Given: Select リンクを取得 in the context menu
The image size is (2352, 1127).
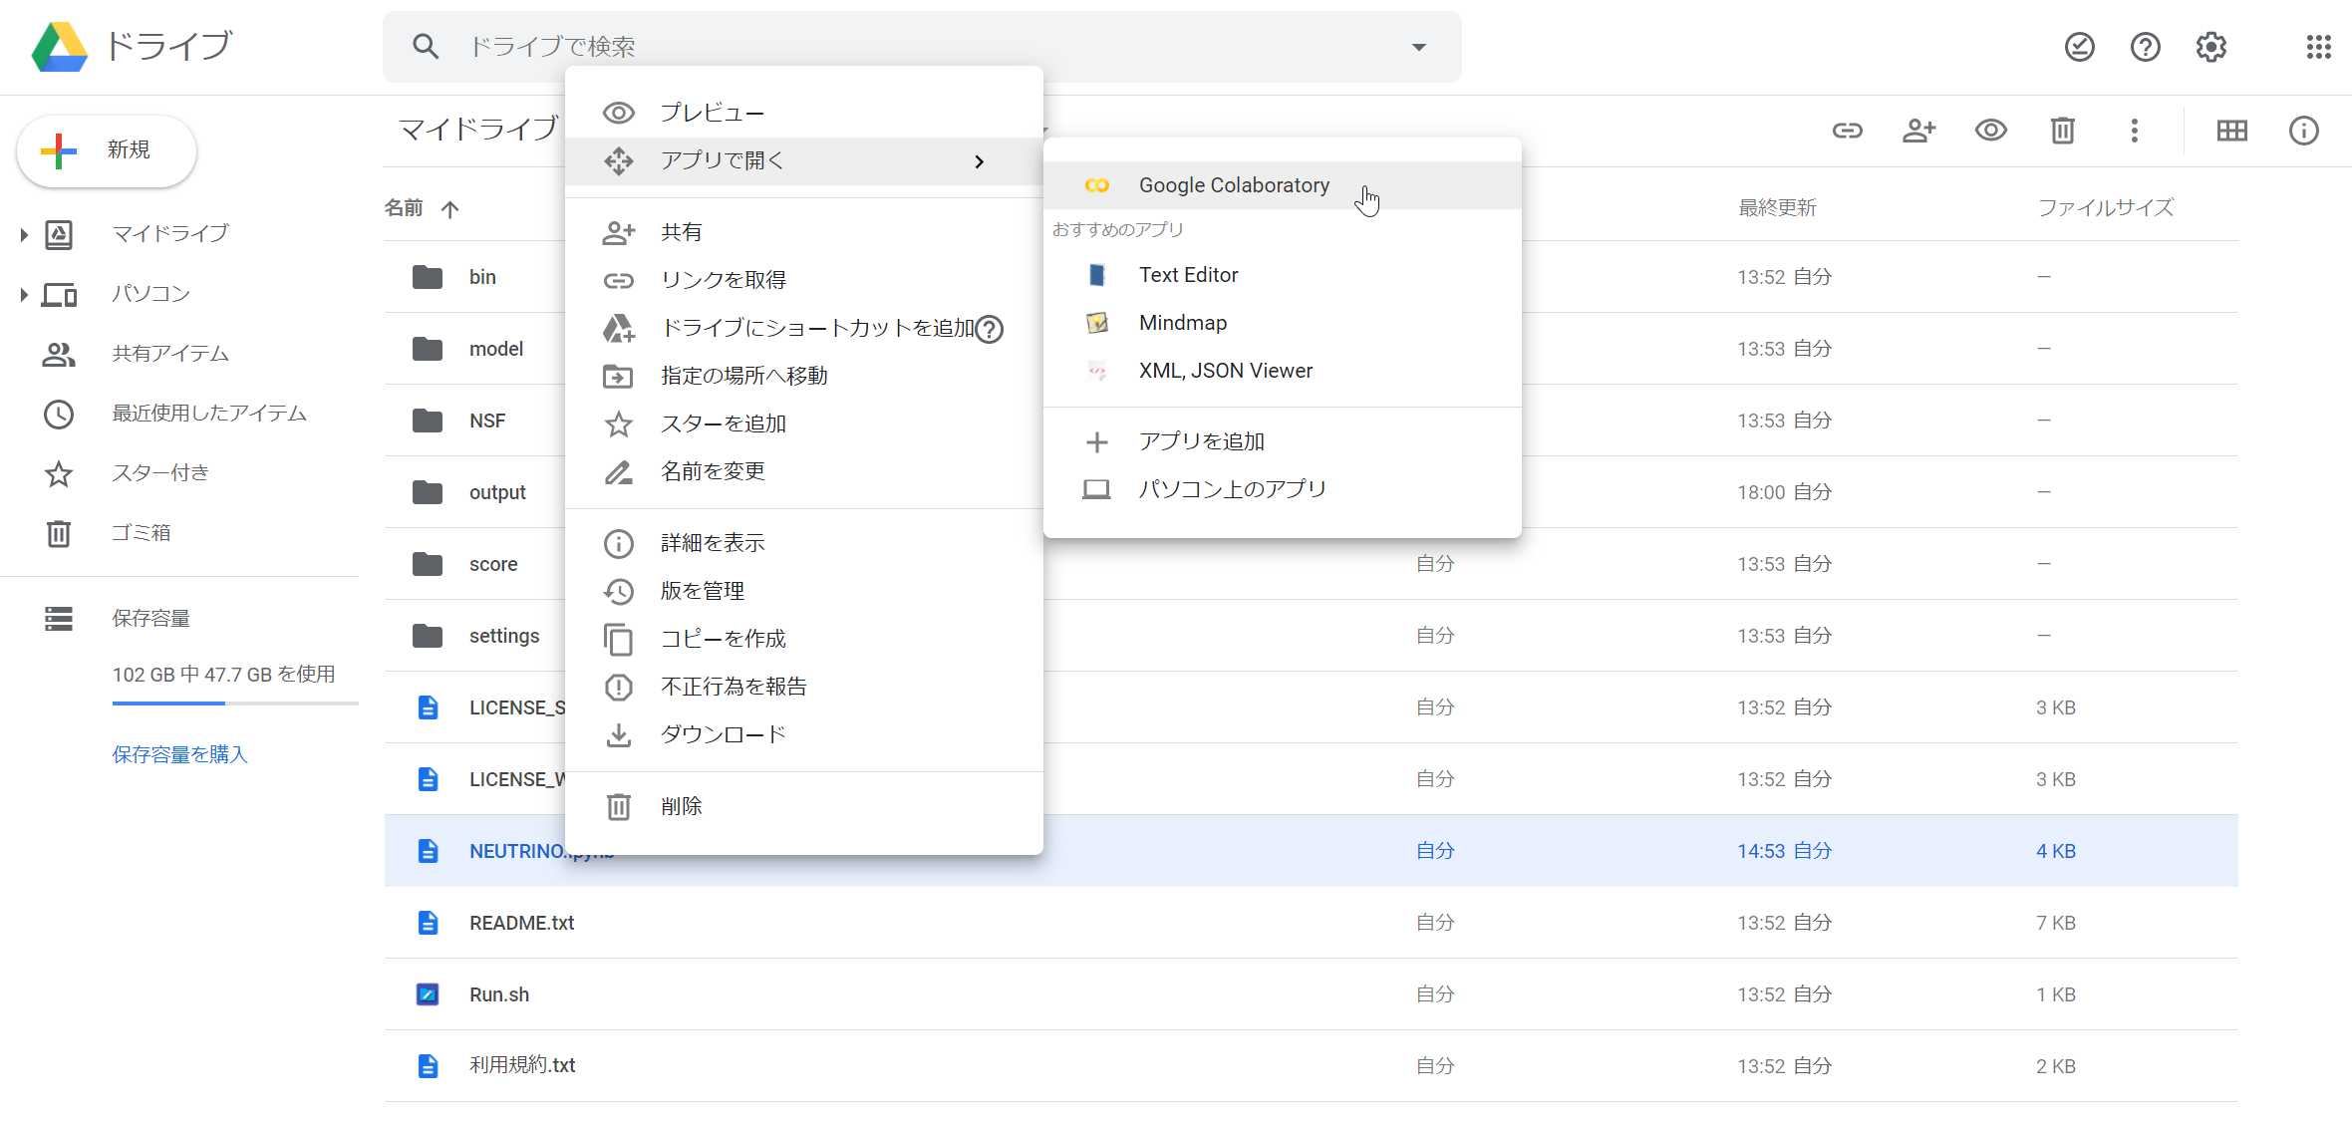Looking at the screenshot, I should coord(804,280).
